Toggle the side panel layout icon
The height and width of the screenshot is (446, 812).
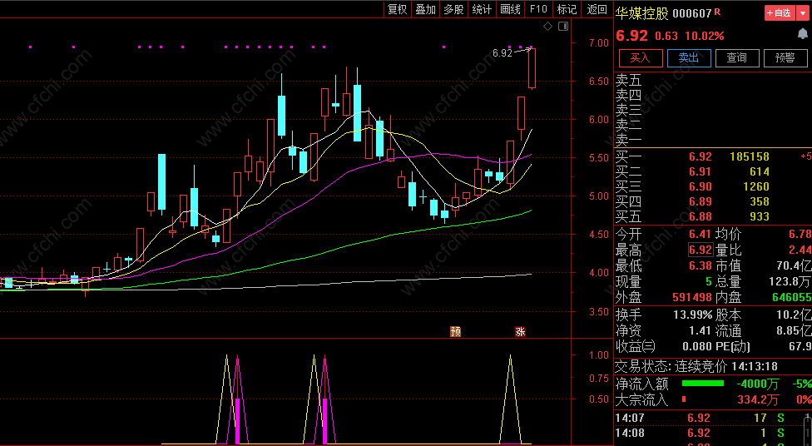(563, 27)
